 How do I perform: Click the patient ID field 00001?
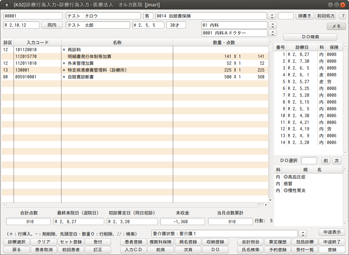[33, 16]
